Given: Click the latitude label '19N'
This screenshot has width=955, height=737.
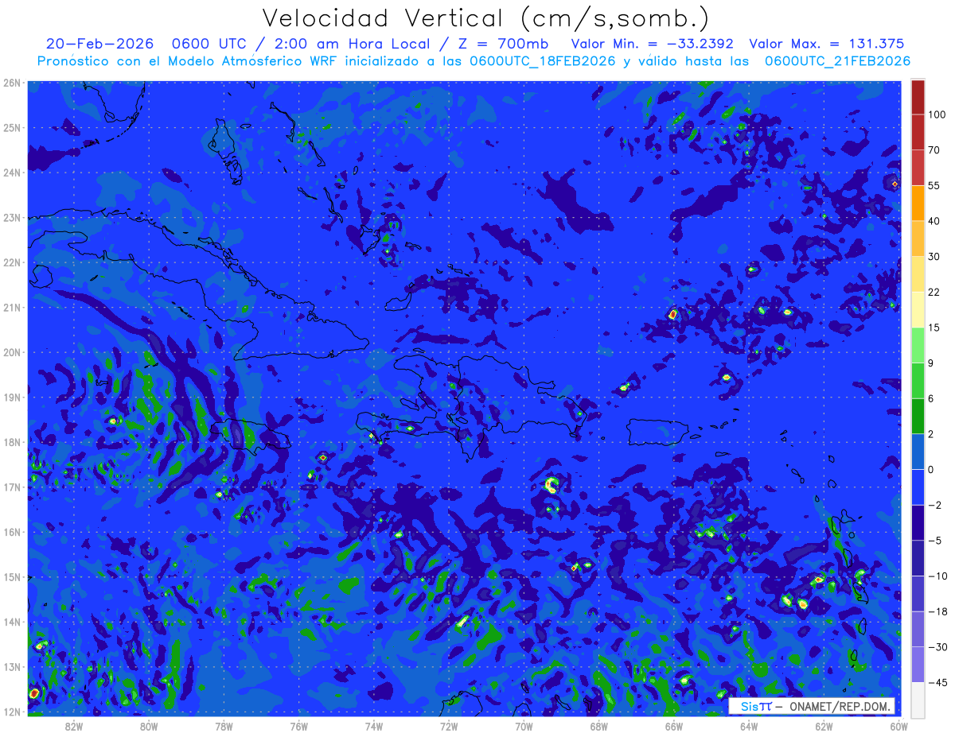Looking at the screenshot, I should pos(12,398).
